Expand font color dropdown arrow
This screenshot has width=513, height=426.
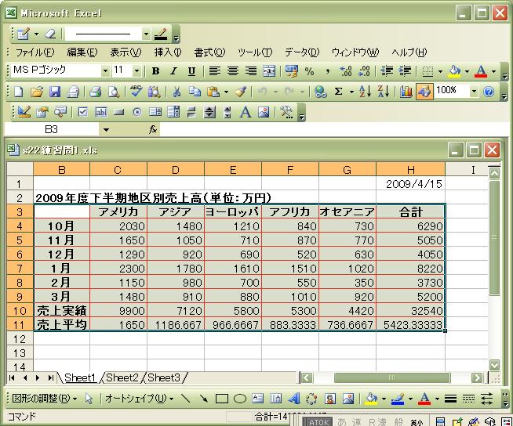pyautogui.click(x=493, y=71)
